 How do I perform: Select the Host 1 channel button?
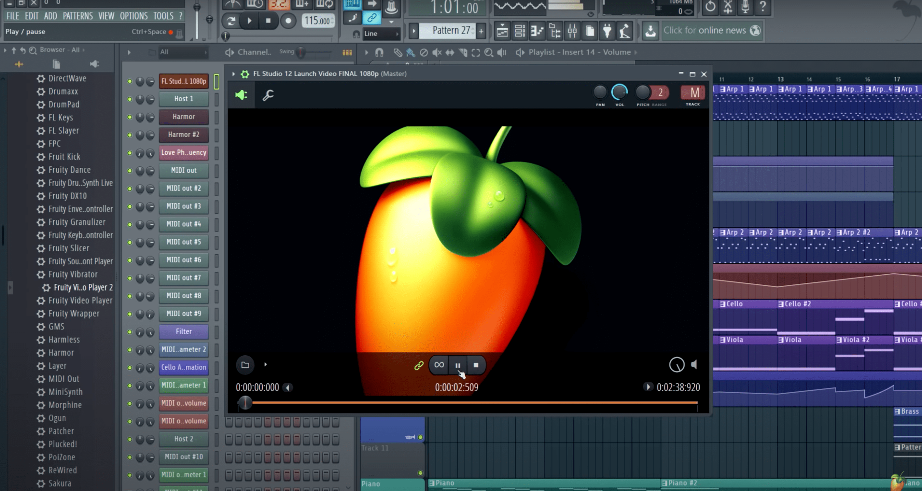coord(184,99)
